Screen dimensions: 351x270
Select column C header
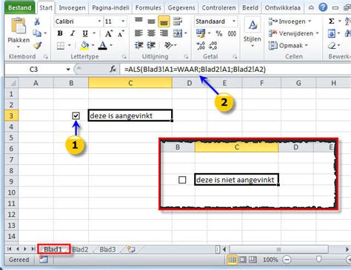(130, 83)
